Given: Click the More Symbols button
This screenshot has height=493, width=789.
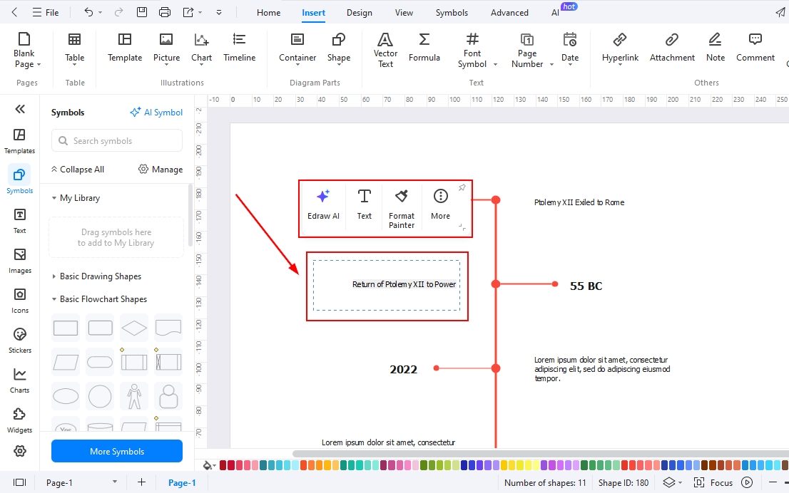Looking at the screenshot, I should click(116, 451).
